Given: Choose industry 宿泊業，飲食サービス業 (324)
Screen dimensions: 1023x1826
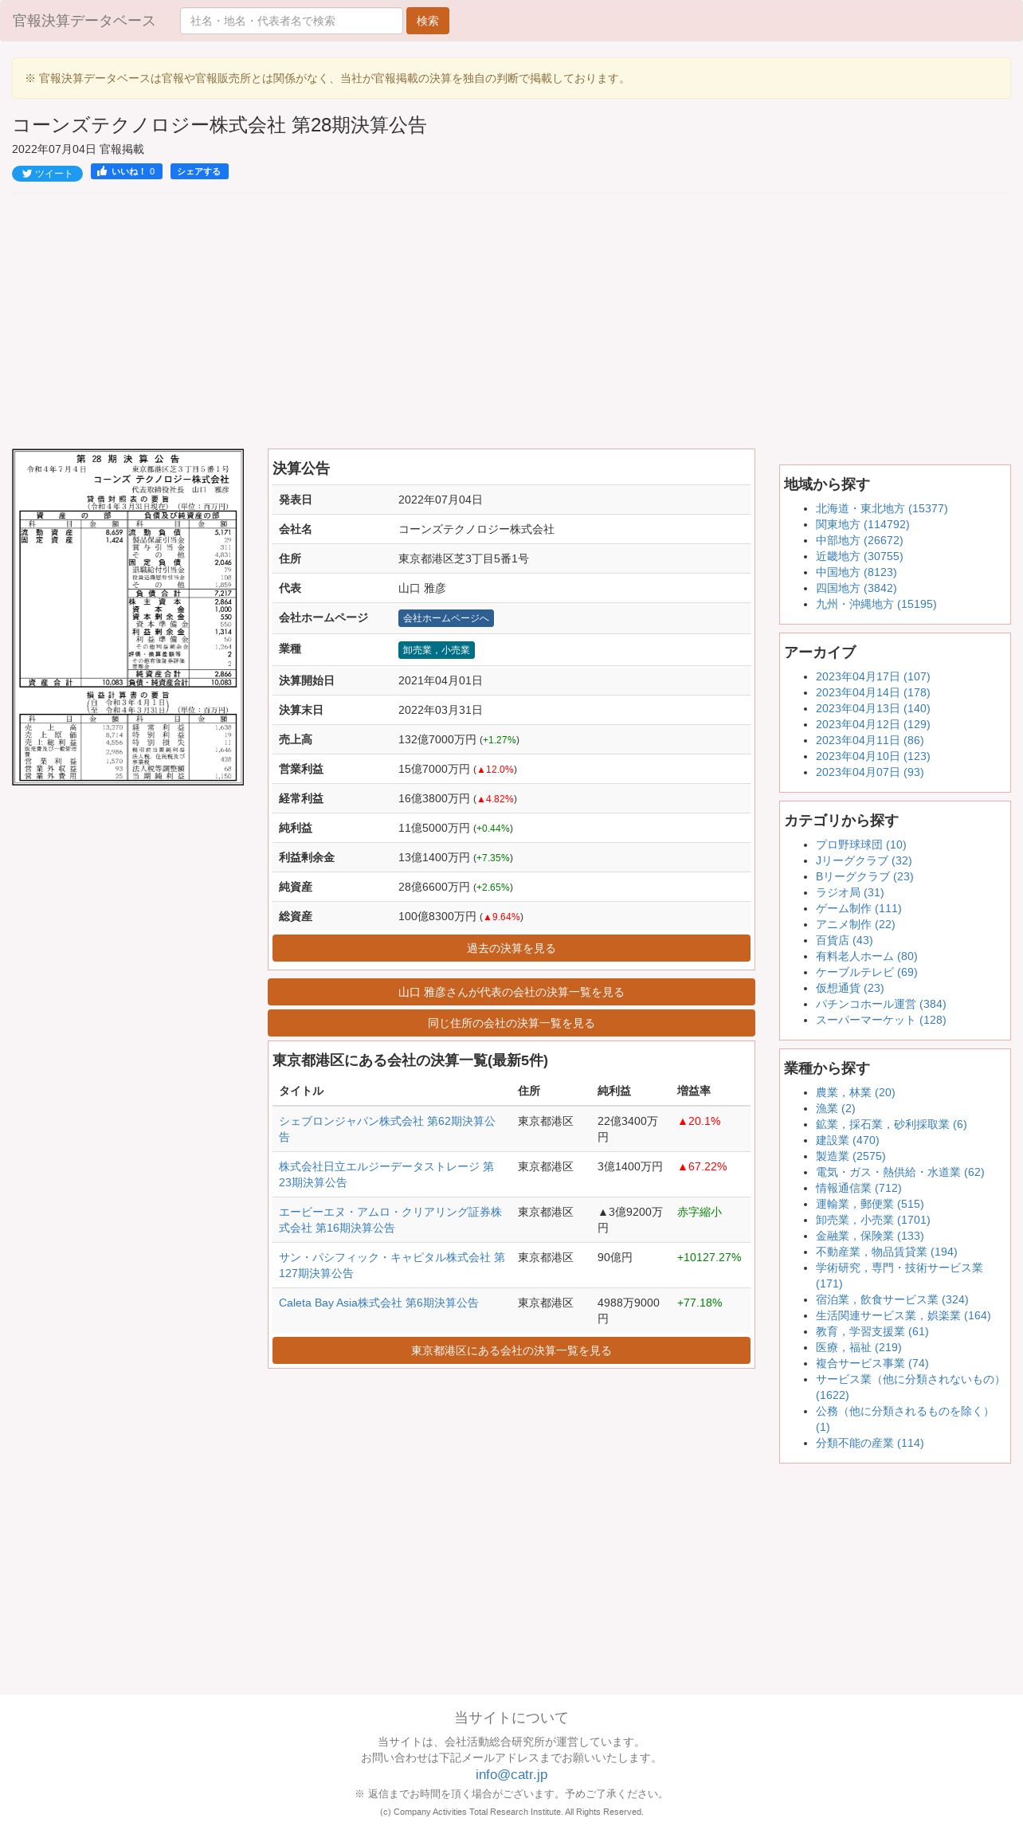Looking at the screenshot, I should click(x=892, y=1299).
